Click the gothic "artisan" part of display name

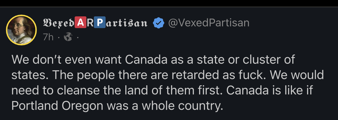[126, 23]
